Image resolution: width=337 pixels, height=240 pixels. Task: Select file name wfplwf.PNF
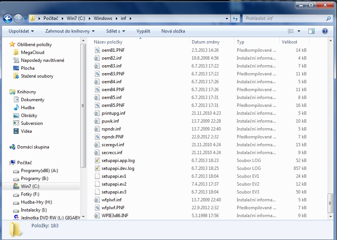pos(113,208)
